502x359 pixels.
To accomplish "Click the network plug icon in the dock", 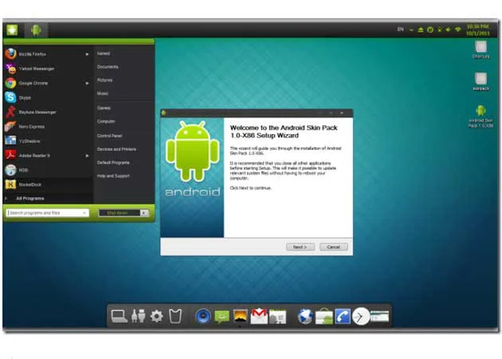I will tap(139, 316).
